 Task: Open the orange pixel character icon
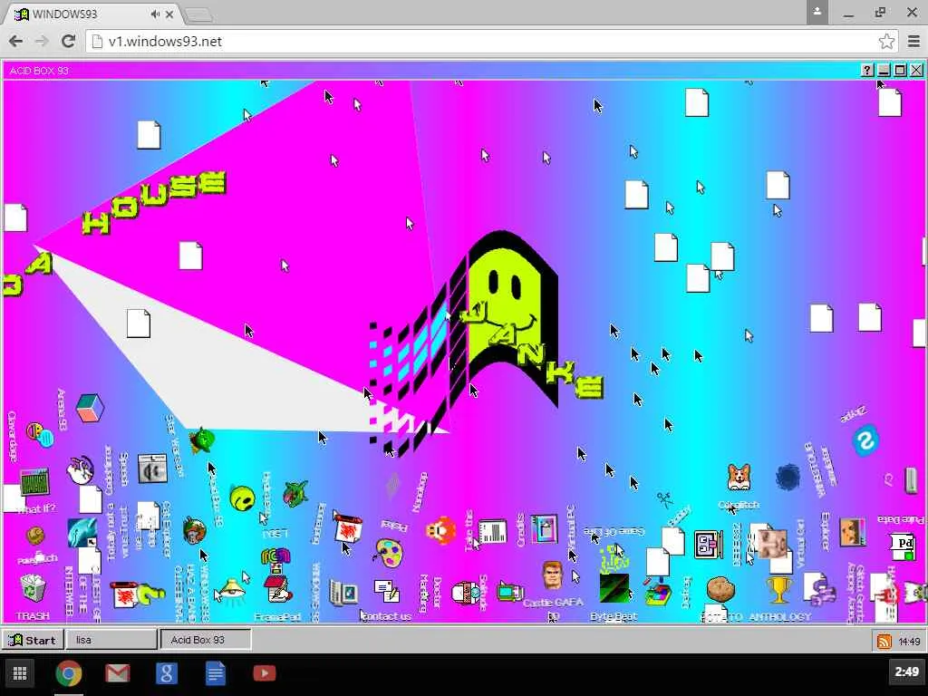(440, 529)
